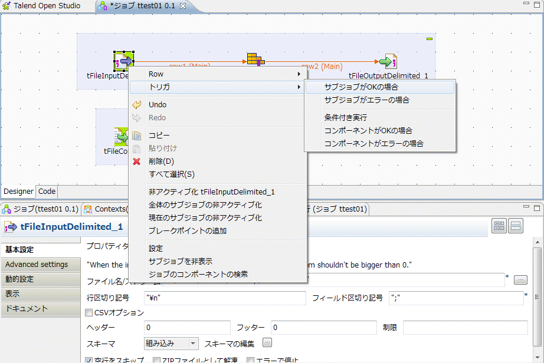Click the tFileInputDelimited_1 icon in properties header
The width and height of the screenshot is (544, 363).
(11, 227)
